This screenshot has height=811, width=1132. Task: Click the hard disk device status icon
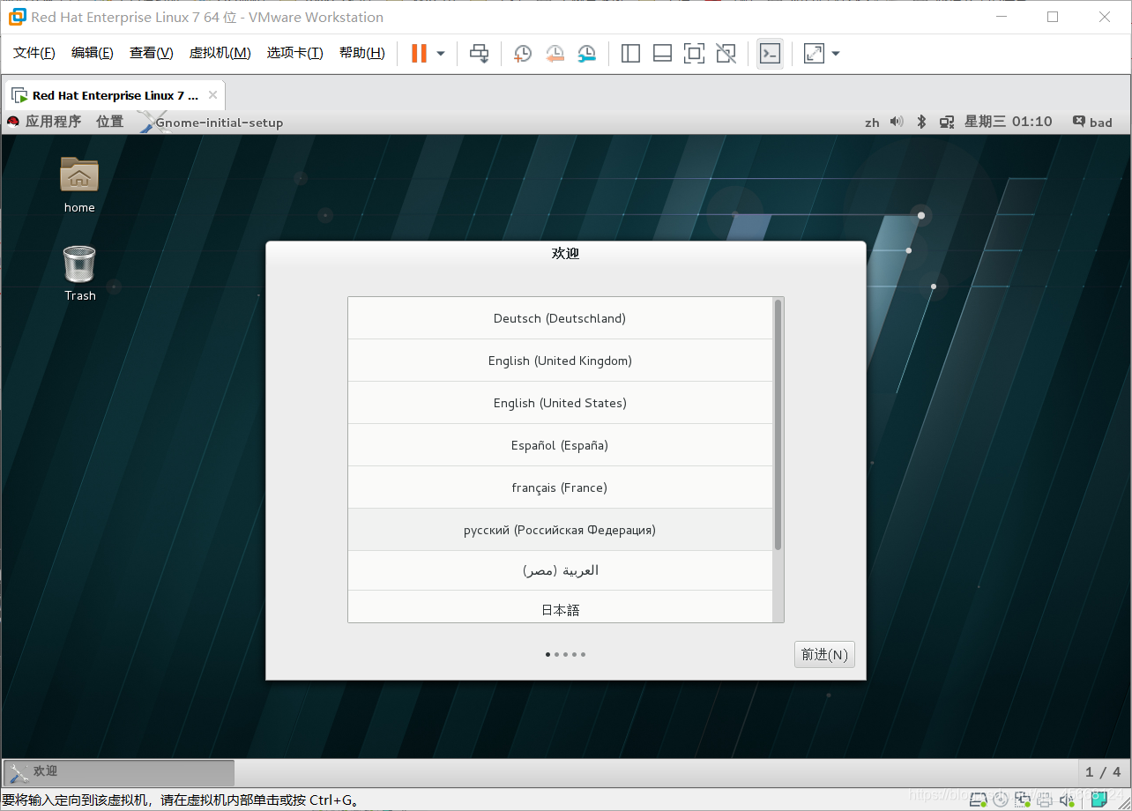coord(979,800)
